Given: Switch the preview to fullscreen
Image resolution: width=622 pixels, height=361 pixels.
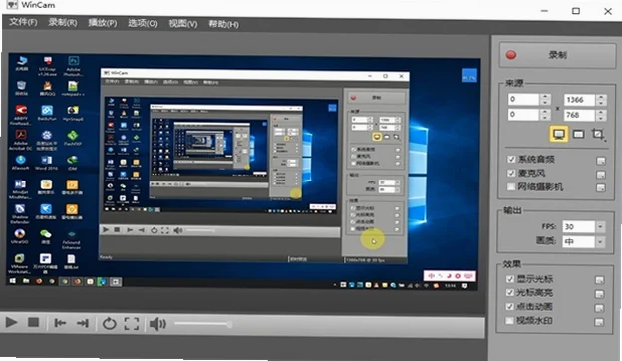Looking at the screenshot, I should click(x=132, y=324).
